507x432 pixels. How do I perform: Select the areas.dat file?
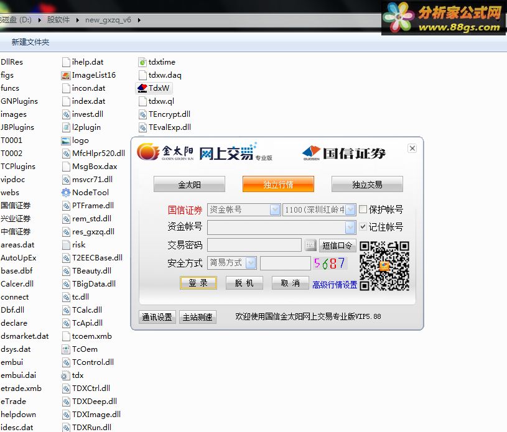point(17,245)
